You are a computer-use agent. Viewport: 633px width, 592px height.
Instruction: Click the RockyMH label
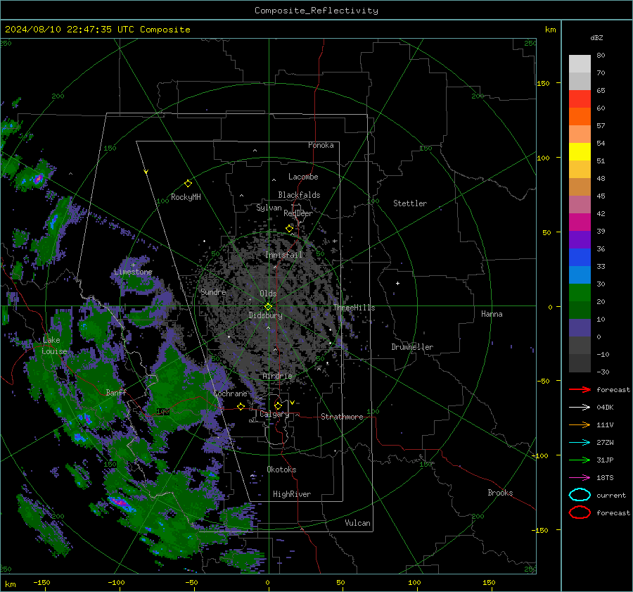[x=186, y=197]
